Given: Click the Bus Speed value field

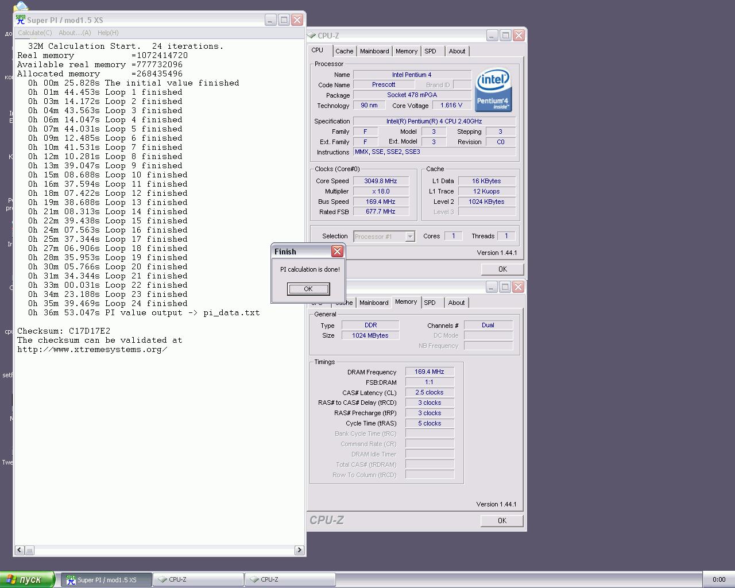Looking at the screenshot, I should [381, 202].
